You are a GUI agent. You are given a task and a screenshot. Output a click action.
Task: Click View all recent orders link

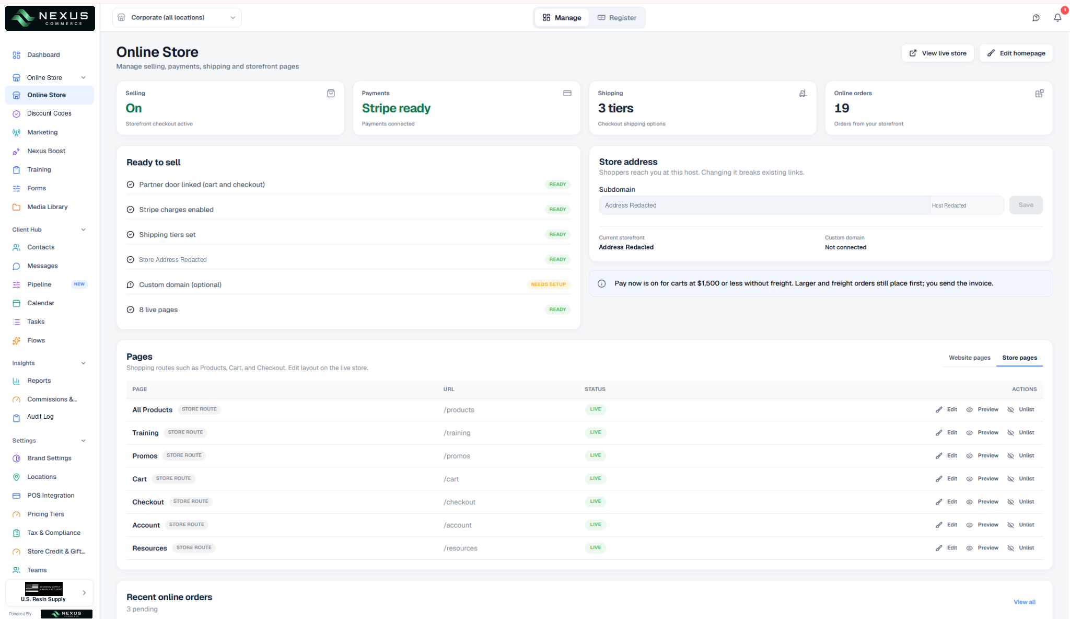(x=1025, y=602)
